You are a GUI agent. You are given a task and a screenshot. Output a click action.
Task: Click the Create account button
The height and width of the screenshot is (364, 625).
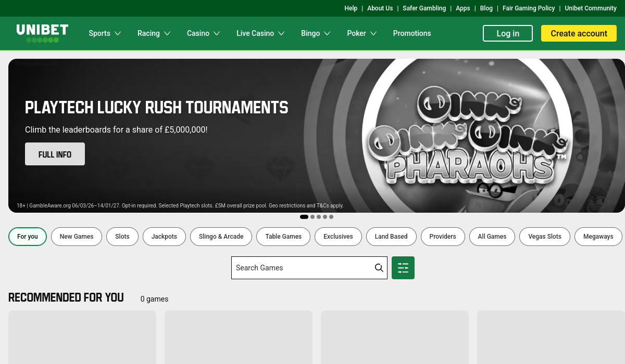tap(579, 33)
